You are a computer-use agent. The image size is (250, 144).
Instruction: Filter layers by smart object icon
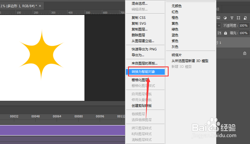pyautogui.click(x=245, y=18)
